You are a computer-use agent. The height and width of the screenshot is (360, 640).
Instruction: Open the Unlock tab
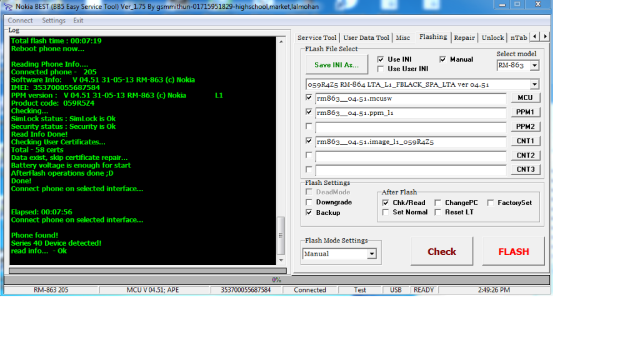492,37
